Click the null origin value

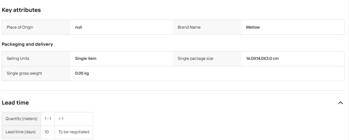(x=78, y=27)
